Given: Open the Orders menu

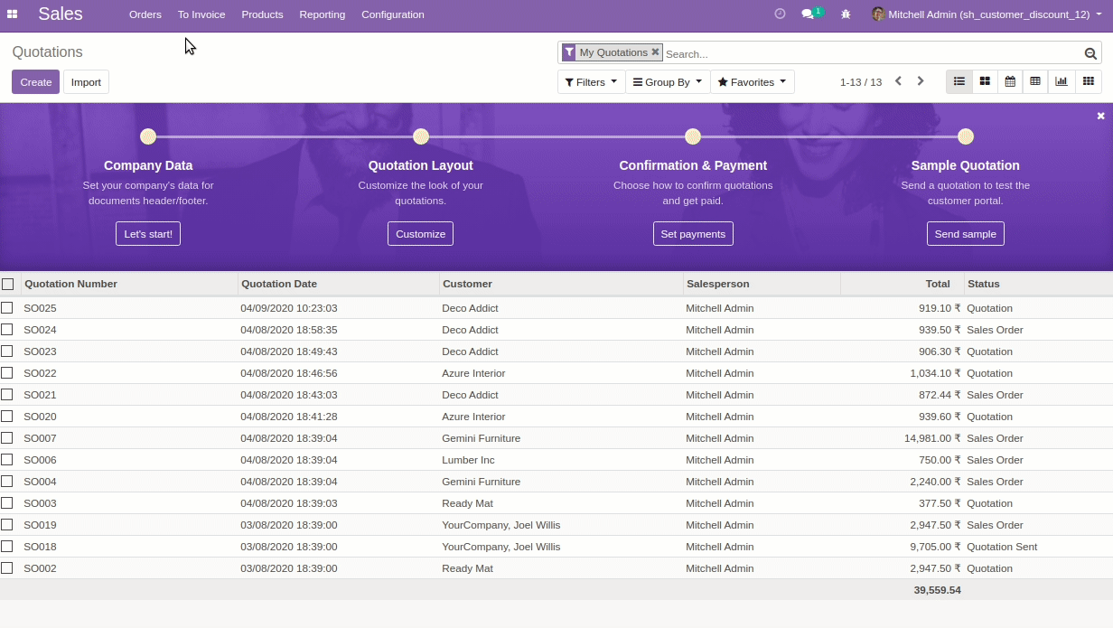Looking at the screenshot, I should (x=145, y=14).
